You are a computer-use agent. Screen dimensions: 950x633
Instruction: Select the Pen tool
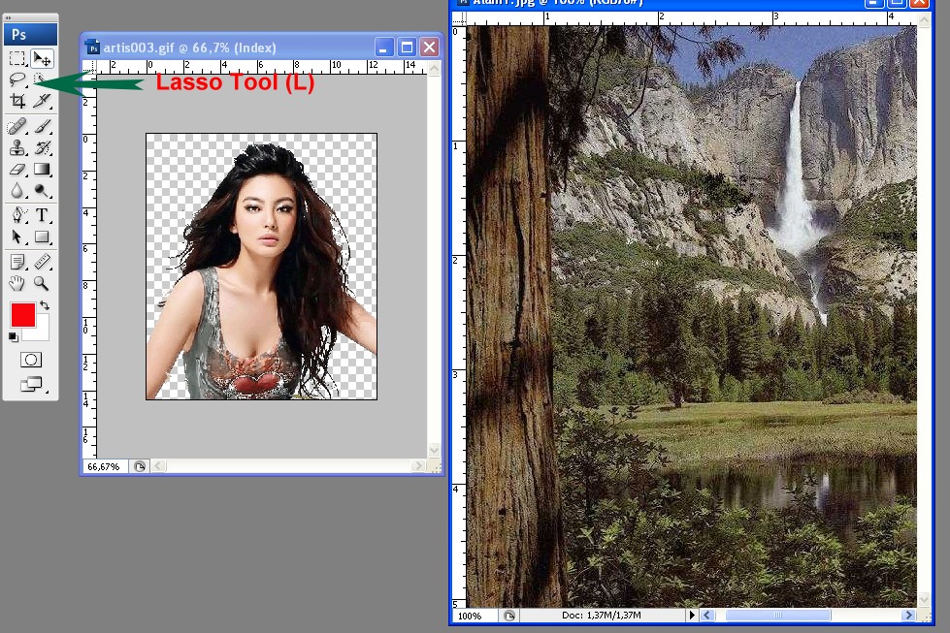pos(16,215)
